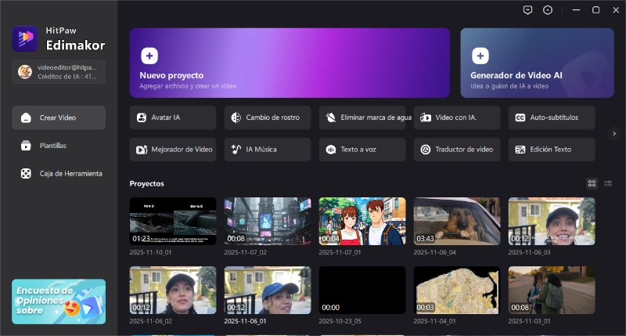Click the Edición Texto icon
Screen dimensions: 626x336
point(520,150)
